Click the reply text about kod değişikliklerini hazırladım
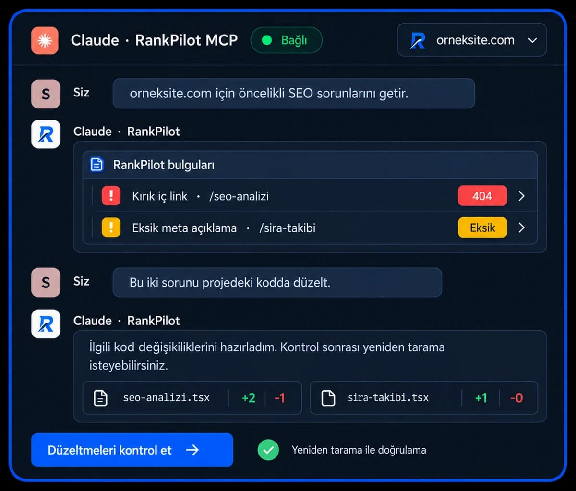This screenshot has width=576, height=491. point(267,356)
